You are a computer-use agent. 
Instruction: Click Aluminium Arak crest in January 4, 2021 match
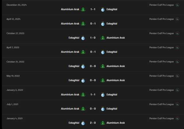tap(103, 123)
